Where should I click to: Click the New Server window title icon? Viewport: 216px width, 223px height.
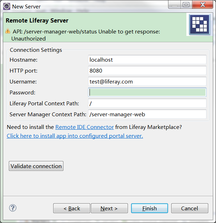(x=6, y=6)
